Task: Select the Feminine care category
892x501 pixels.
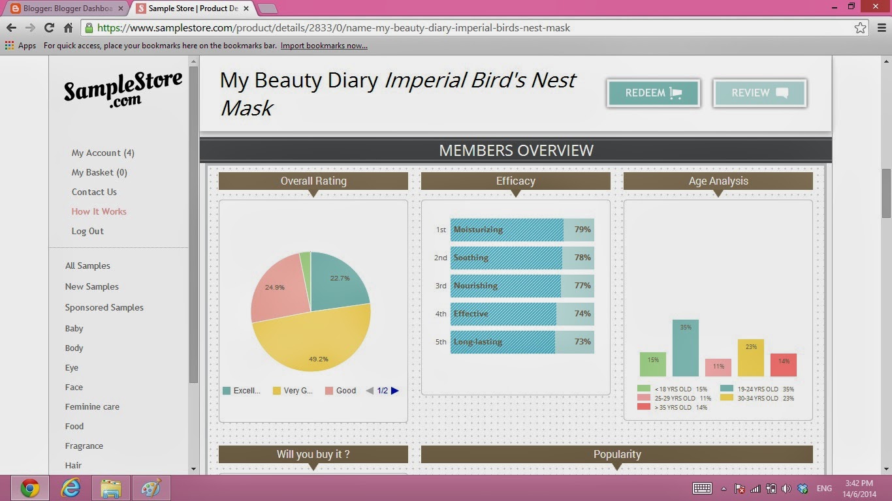Action: [92, 406]
